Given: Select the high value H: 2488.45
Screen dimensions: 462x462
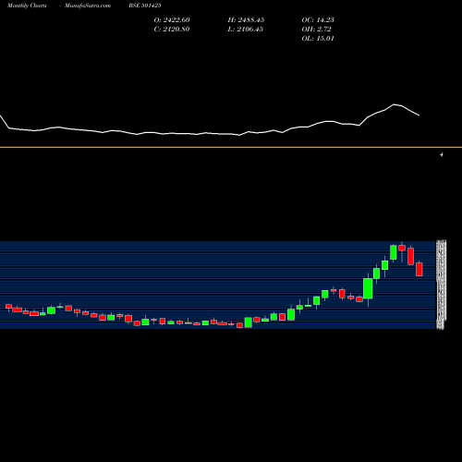Looking at the screenshot, I should [x=246, y=20].
